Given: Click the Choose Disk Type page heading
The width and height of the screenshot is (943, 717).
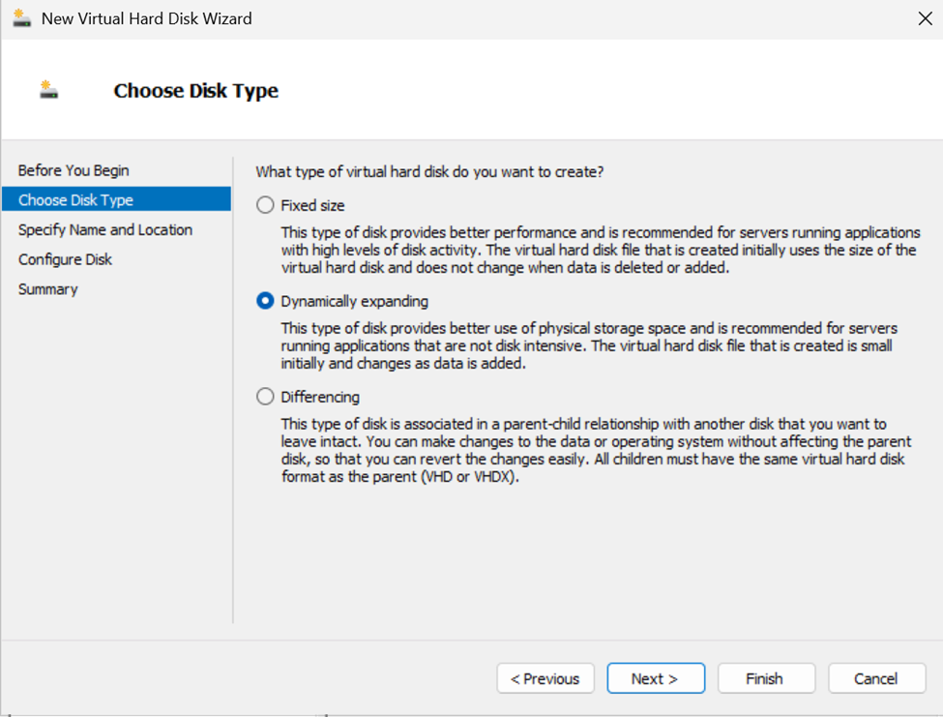Looking at the screenshot, I should point(196,90).
